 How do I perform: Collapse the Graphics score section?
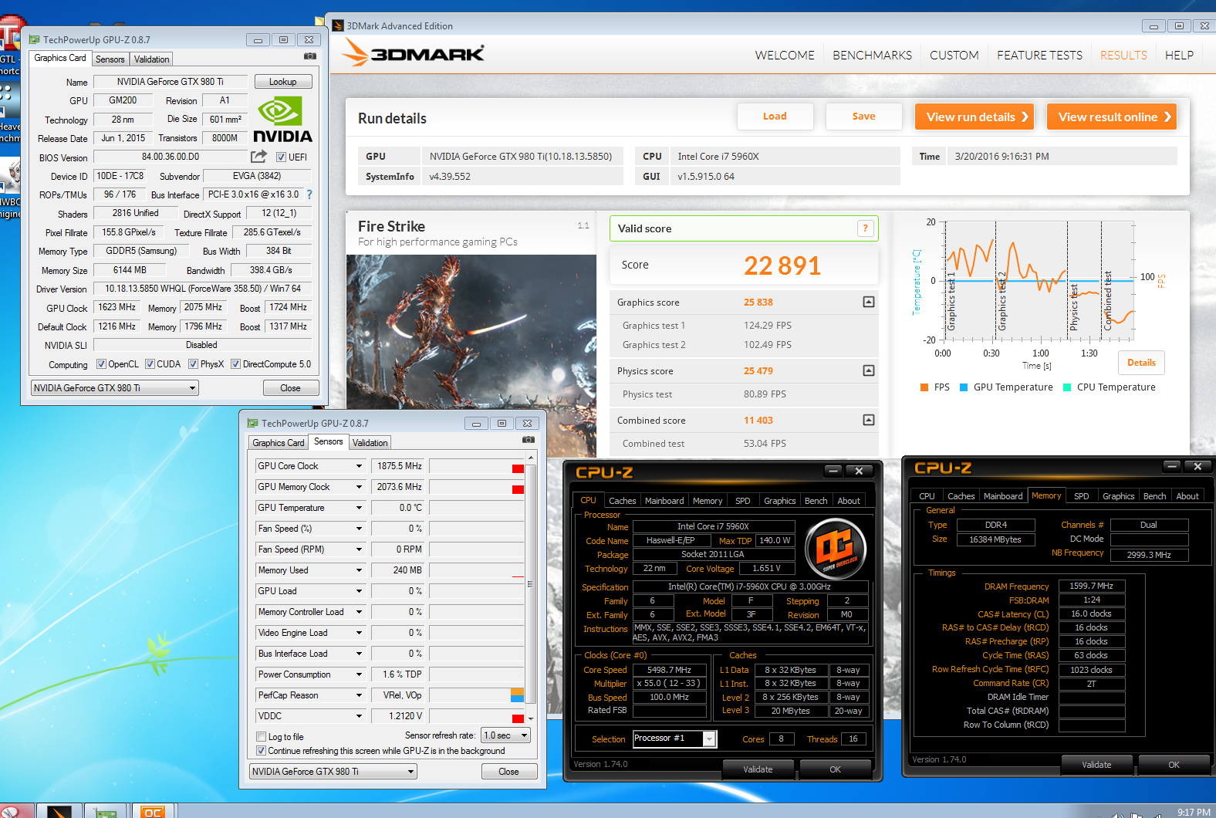[x=869, y=302]
